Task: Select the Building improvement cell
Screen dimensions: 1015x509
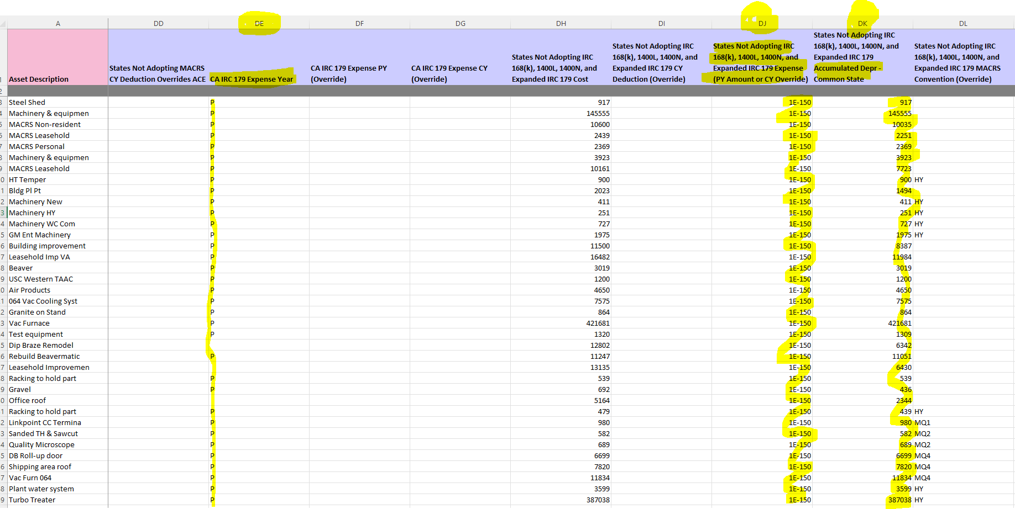Action: click(x=57, y=246)
